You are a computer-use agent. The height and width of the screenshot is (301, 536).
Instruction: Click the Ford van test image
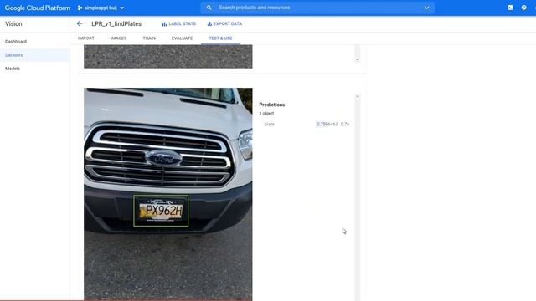click(x=168, y=194)
